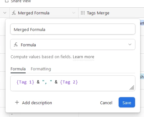Click the formula fx icon in Merged Formula header
This screenshot has width=144, height=117.
14,13
